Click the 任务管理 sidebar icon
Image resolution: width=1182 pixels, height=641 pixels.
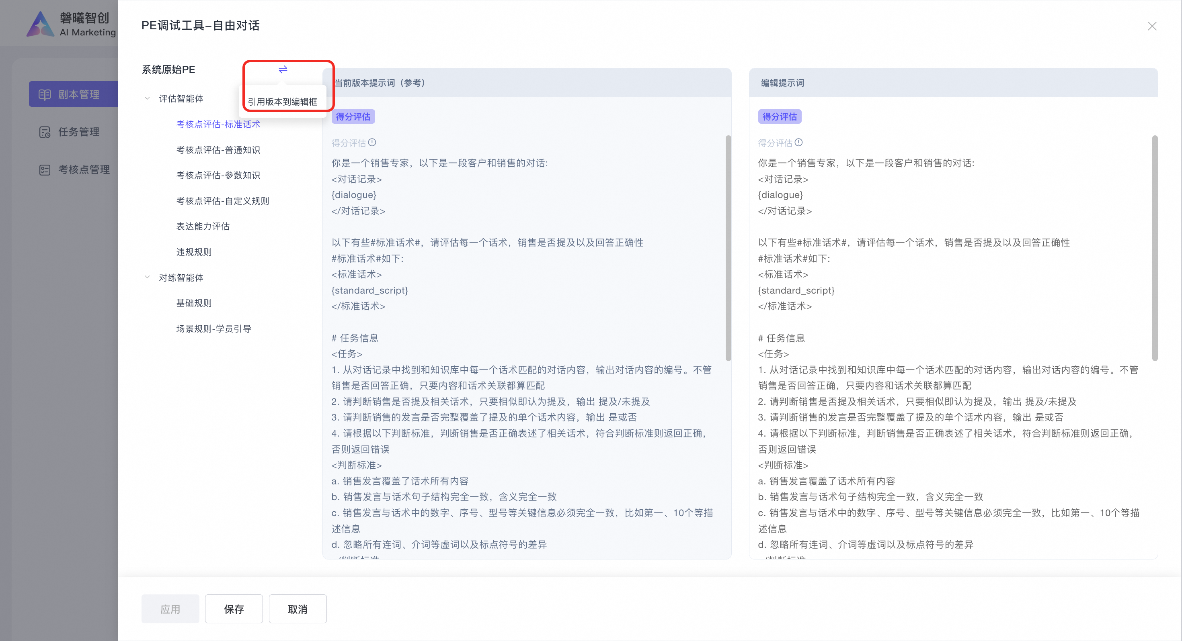click(x=45, y=132)
